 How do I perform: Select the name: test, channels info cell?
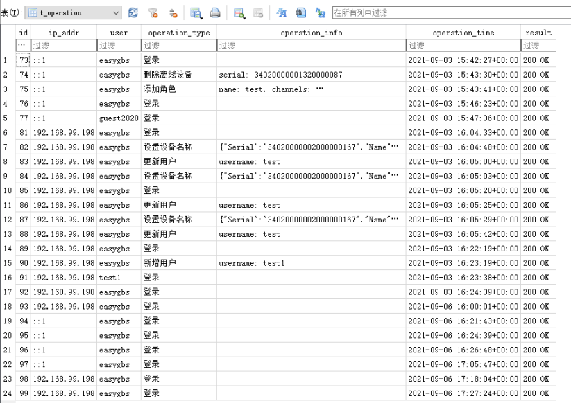(x=312, y=89)
